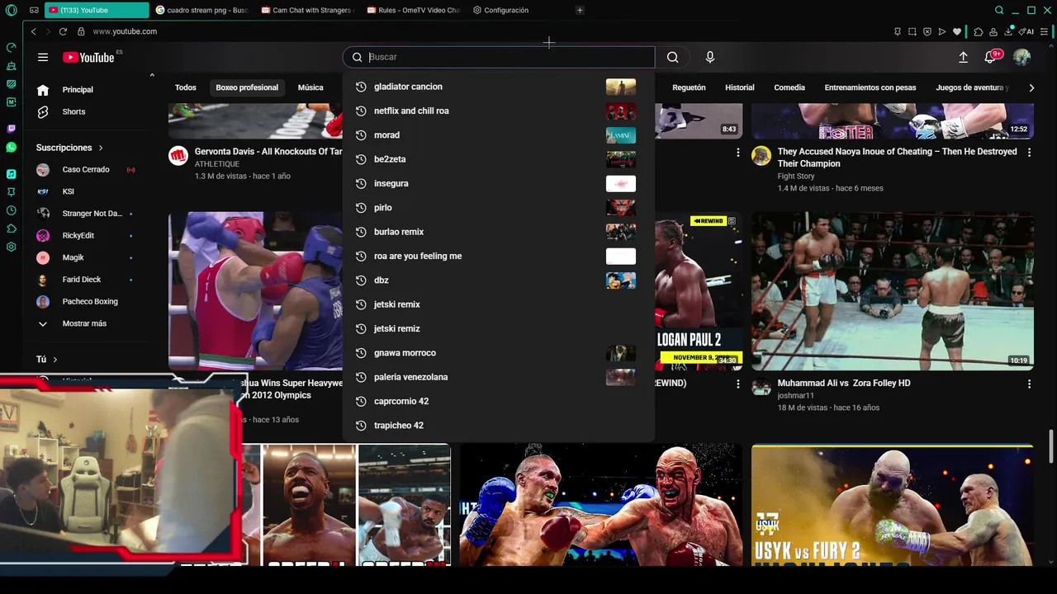Click the heart bookmark icon
The width and height of the screenshot is (1057, 594).
(957, 31)
